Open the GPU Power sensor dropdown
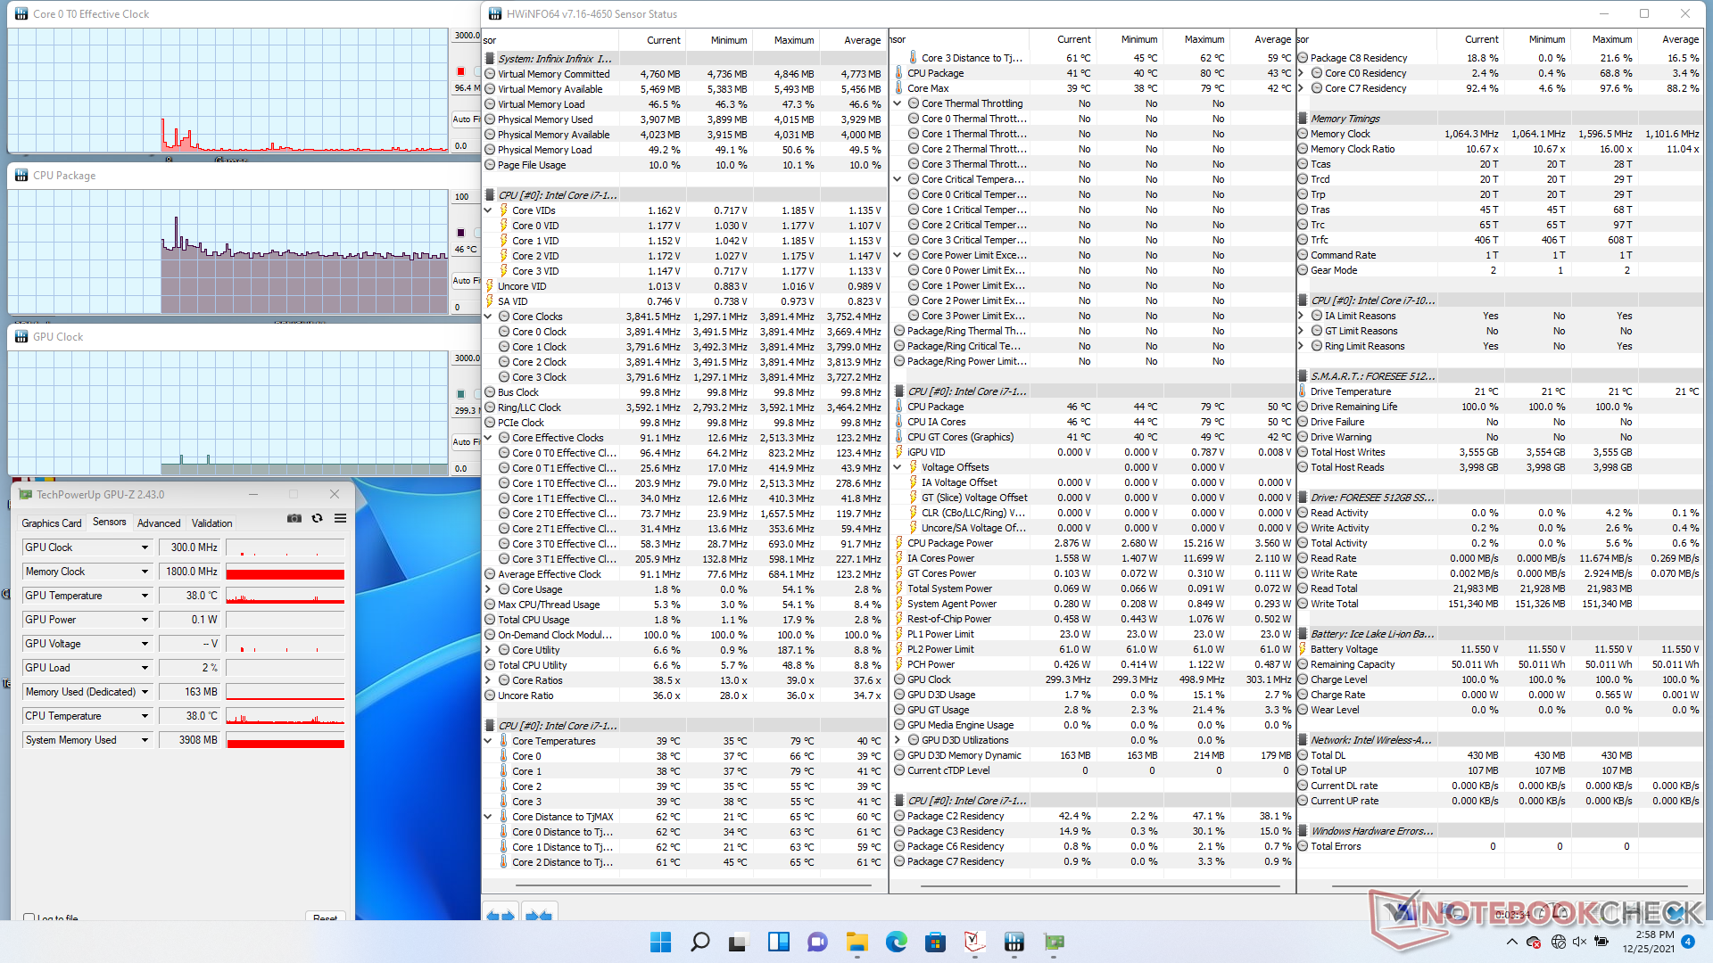The height and width of the screenshot is (963, 1713). click(x=145, y=620)
